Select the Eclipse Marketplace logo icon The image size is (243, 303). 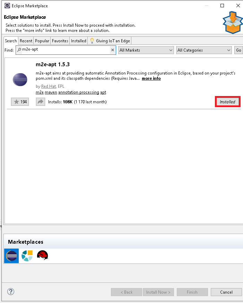pyautogui.click(x=11, y=256)
